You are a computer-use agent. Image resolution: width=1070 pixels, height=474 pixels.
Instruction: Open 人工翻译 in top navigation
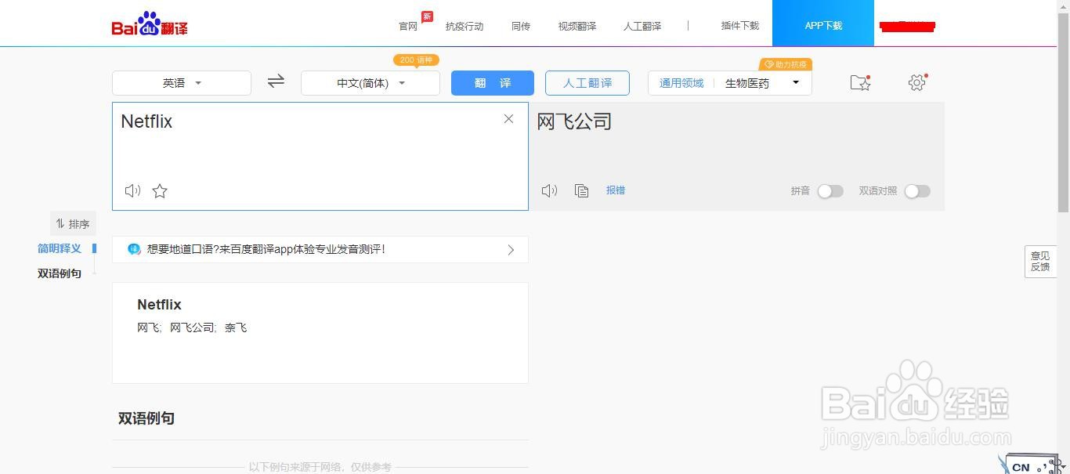click(x=642, y=26)
